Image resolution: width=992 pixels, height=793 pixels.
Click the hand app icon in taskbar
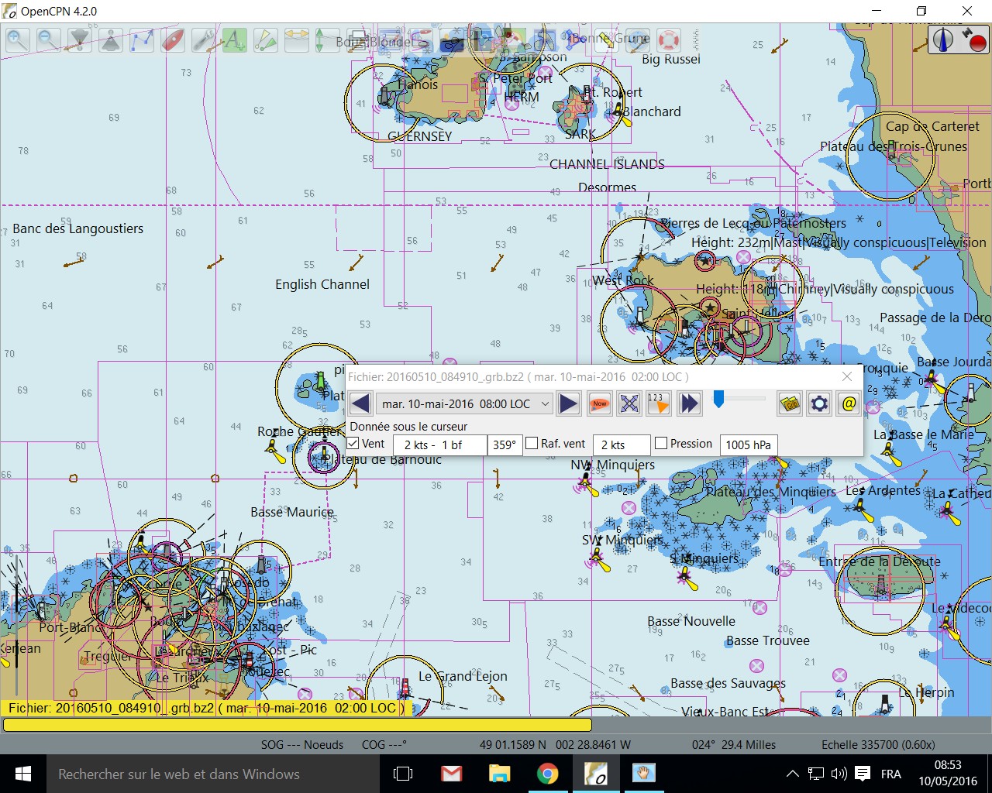tap(643, 774)
